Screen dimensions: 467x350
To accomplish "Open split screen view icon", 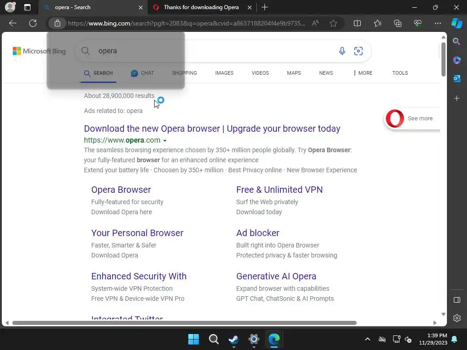I will 358,23.
